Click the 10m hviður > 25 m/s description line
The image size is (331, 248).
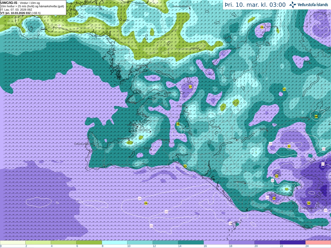(x=32, y=6)
